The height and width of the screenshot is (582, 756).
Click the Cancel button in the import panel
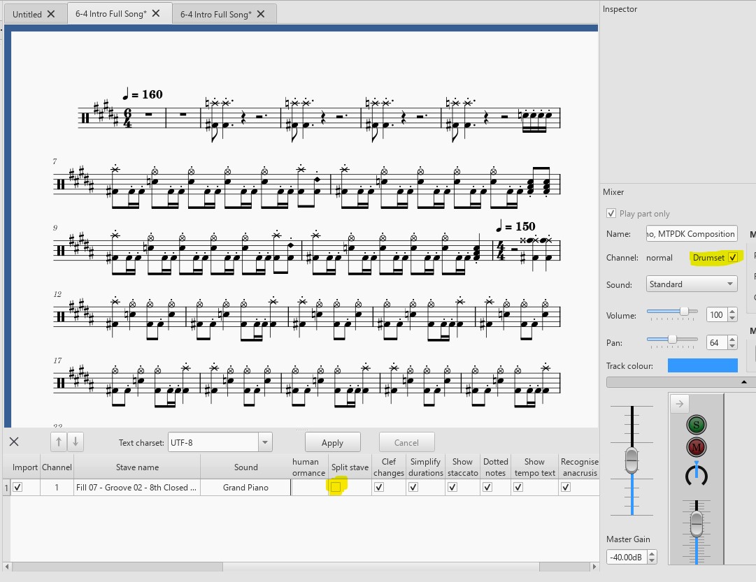(406, 442)
